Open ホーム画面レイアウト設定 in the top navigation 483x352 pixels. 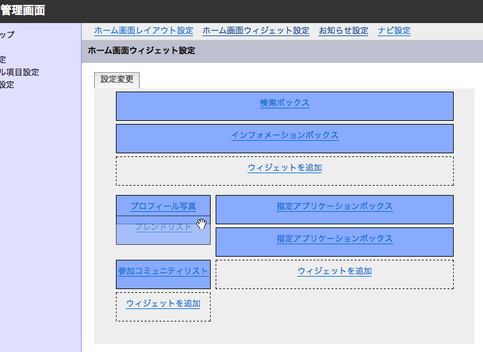[x=143, y=31]
